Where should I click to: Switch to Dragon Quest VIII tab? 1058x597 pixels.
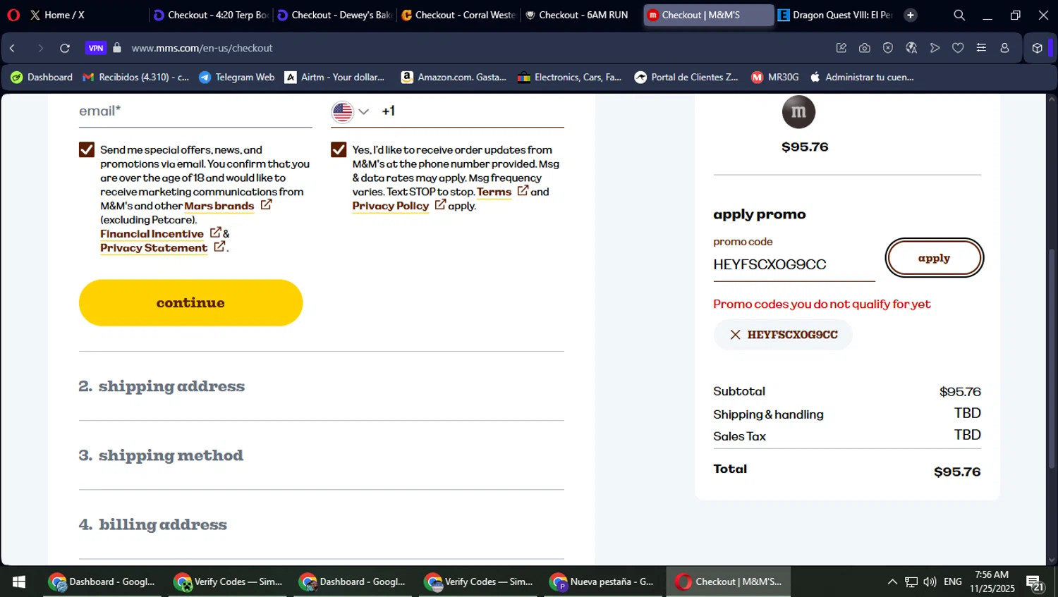[x=836, y=15]
